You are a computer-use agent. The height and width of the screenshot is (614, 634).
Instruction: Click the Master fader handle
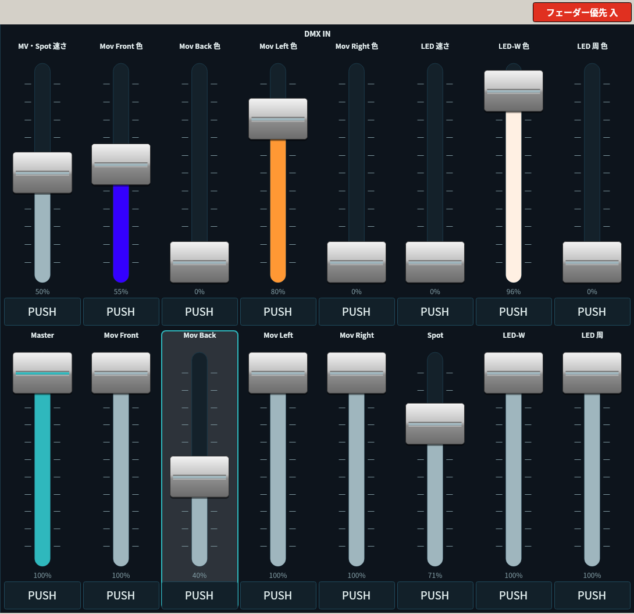(42, 373)
